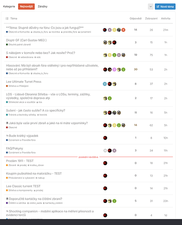
Task: Click the bookmark icon before Doporučíte kartáčky topic
Action: [x=7, y=199]
